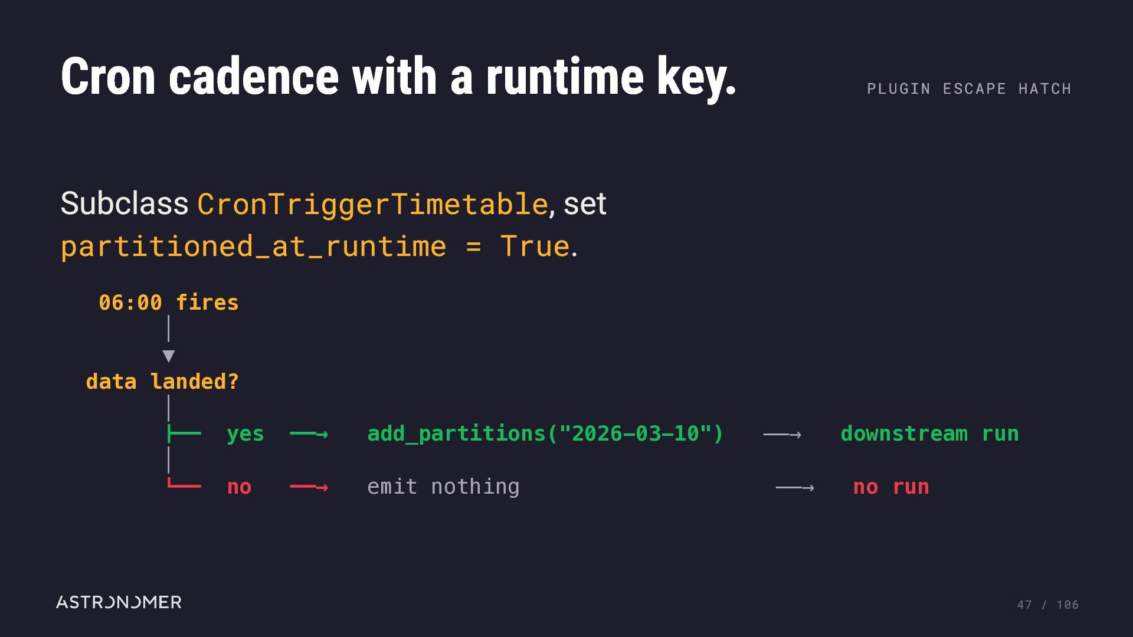Click the 06:00 fires node

coord(169,303)
